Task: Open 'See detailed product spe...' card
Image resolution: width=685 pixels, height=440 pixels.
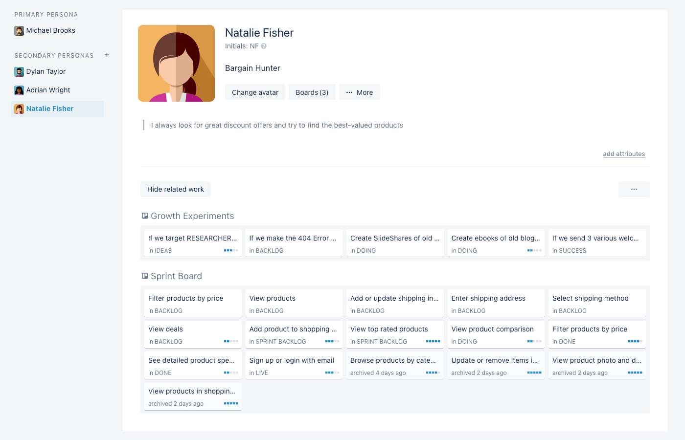Action: point(193,365)
